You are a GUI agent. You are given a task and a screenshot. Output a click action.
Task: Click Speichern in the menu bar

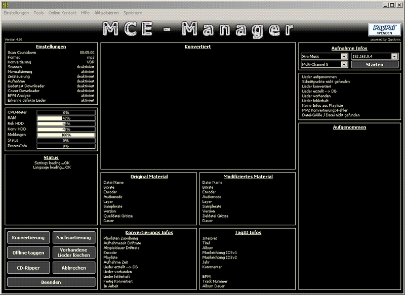(133, 12)
